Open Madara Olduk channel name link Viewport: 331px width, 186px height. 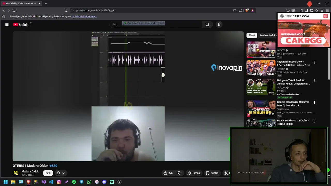coord(30,171)
